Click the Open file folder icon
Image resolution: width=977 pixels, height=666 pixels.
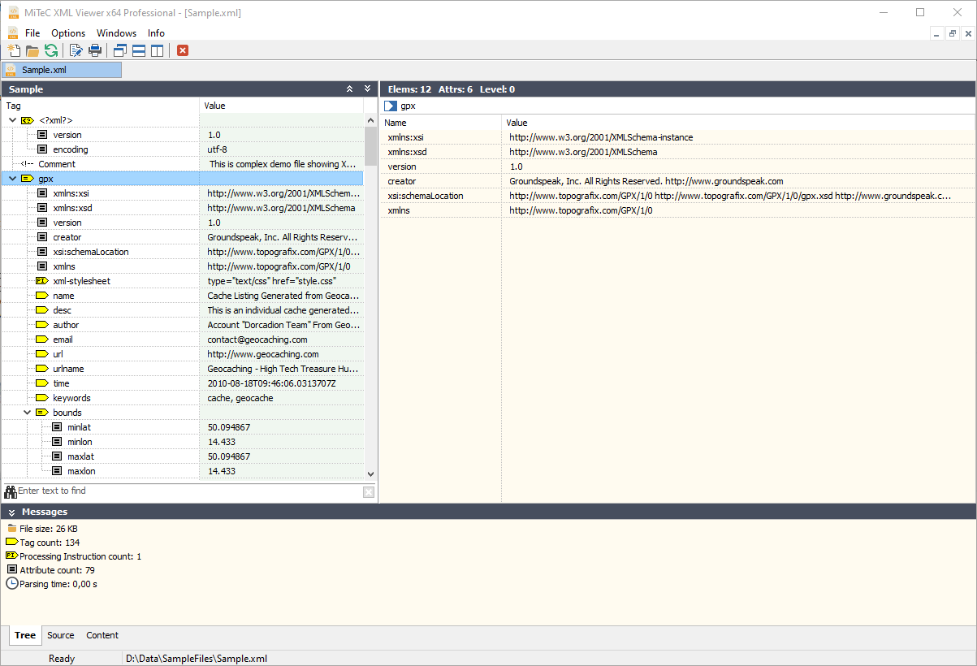tap(32, 50)
